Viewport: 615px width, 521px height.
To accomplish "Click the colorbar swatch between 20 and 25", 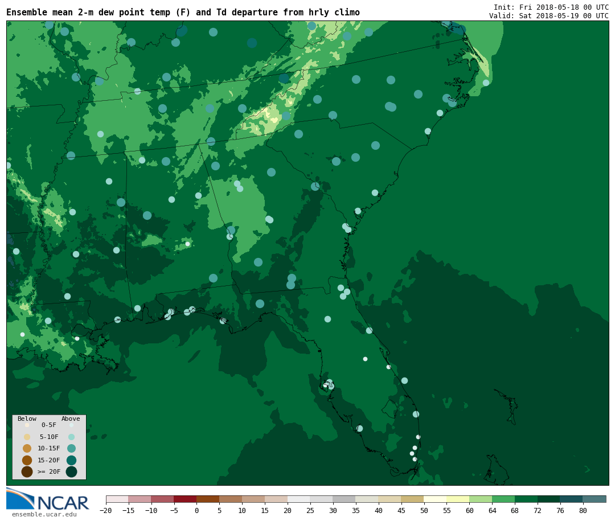I will [300, 499].
